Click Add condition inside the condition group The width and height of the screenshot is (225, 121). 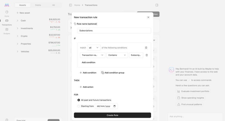tap(88, 62)
